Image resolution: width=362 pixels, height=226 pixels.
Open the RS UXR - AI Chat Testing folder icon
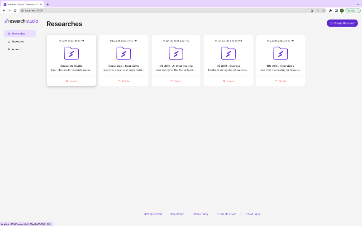pyautogui.click(x=176, y=53)
